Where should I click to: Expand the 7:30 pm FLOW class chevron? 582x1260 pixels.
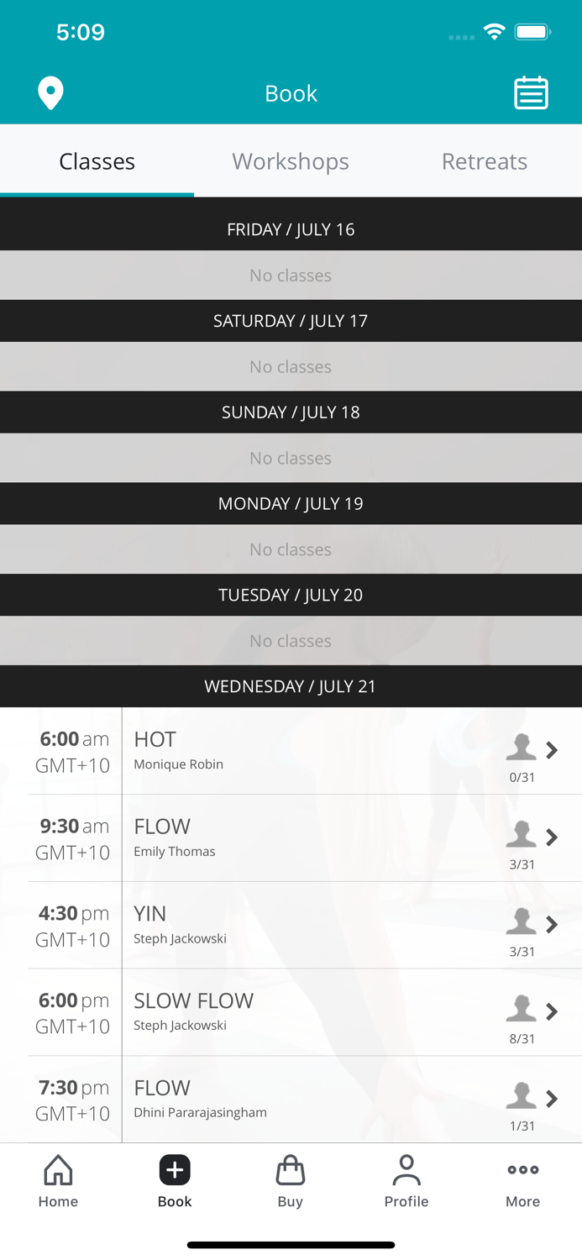(x=552, y=1099)
